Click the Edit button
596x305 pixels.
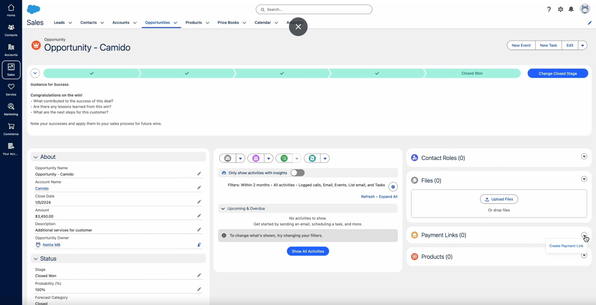[x=570, y=45]
